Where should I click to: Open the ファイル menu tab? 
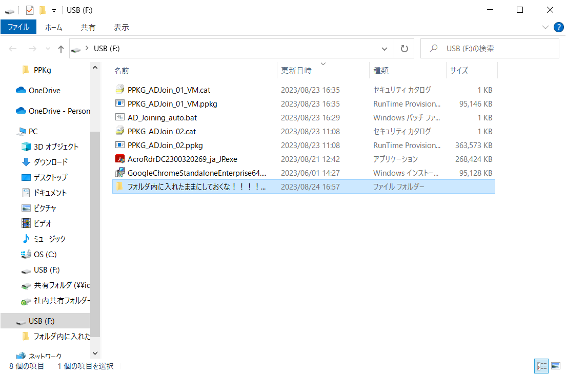tap(18, 27)
